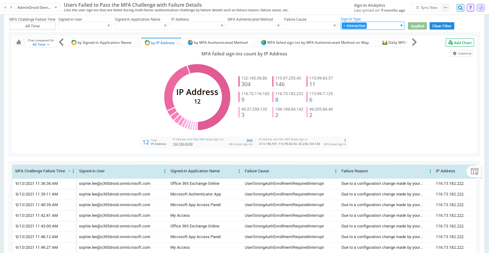The image size is (489, 253).
Task: Open the help question mark icon
Action: [x=470, y=8]
